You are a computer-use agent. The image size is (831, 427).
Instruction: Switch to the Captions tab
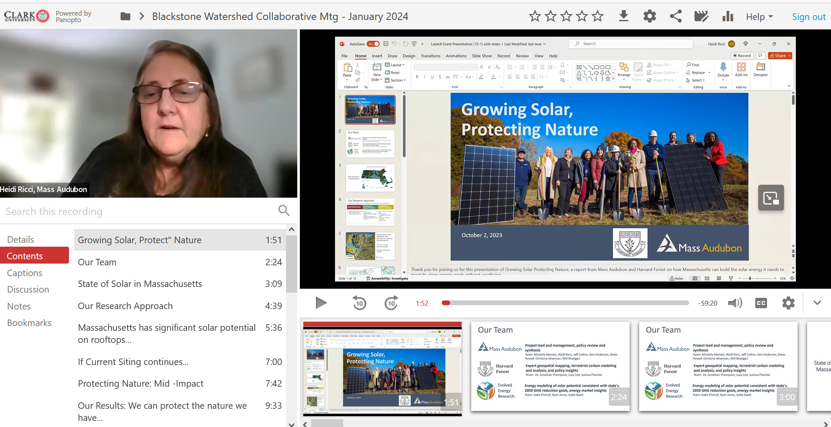[x=25, y=273]
